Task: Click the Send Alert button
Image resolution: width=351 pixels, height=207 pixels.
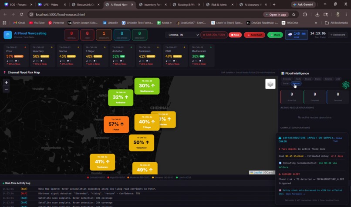Action: point(254,35)
